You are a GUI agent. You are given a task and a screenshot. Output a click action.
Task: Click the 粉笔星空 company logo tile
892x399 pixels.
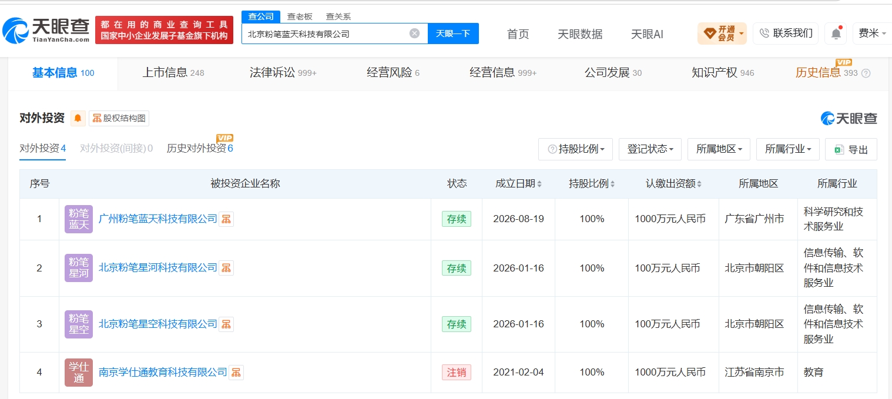click(x=79, y=324)
